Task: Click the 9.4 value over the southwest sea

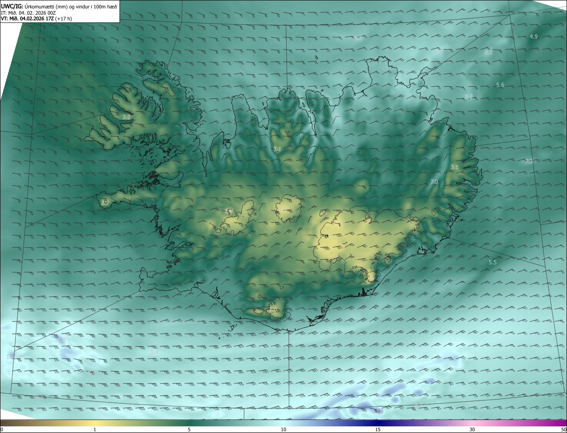Action: point(154,352)
